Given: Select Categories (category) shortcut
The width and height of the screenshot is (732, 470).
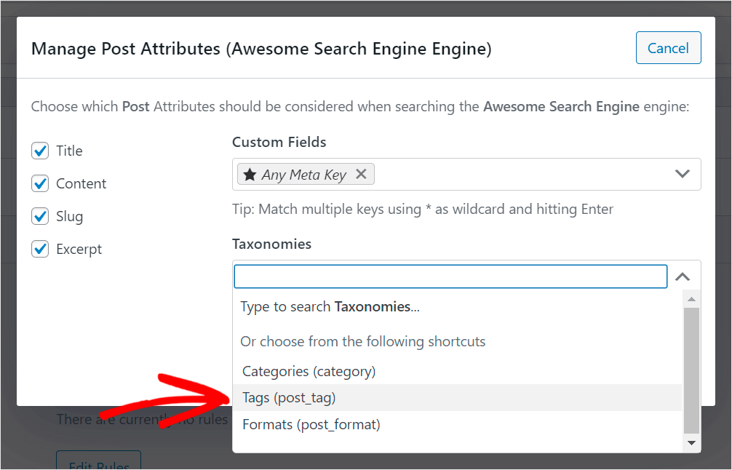Looking at the screenshot, I should [457, 371].
